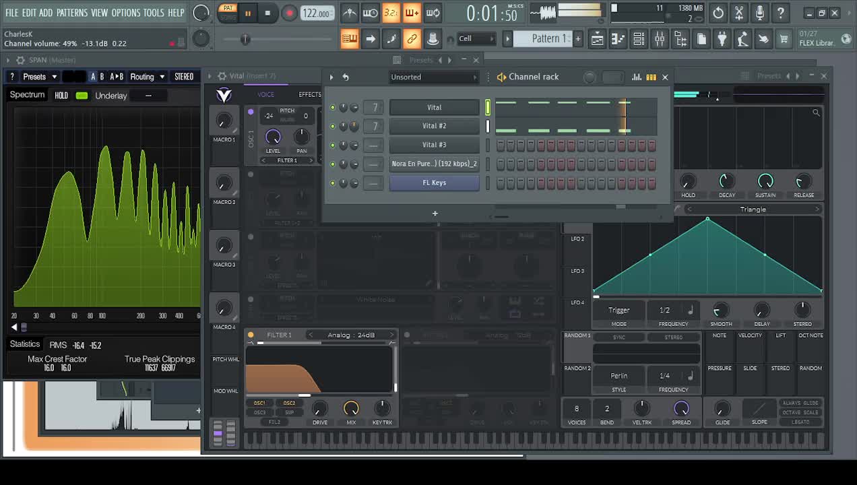Add a new pattern with plus button
The height and width of the screenshot is (485, 857).
coord(577,38)
